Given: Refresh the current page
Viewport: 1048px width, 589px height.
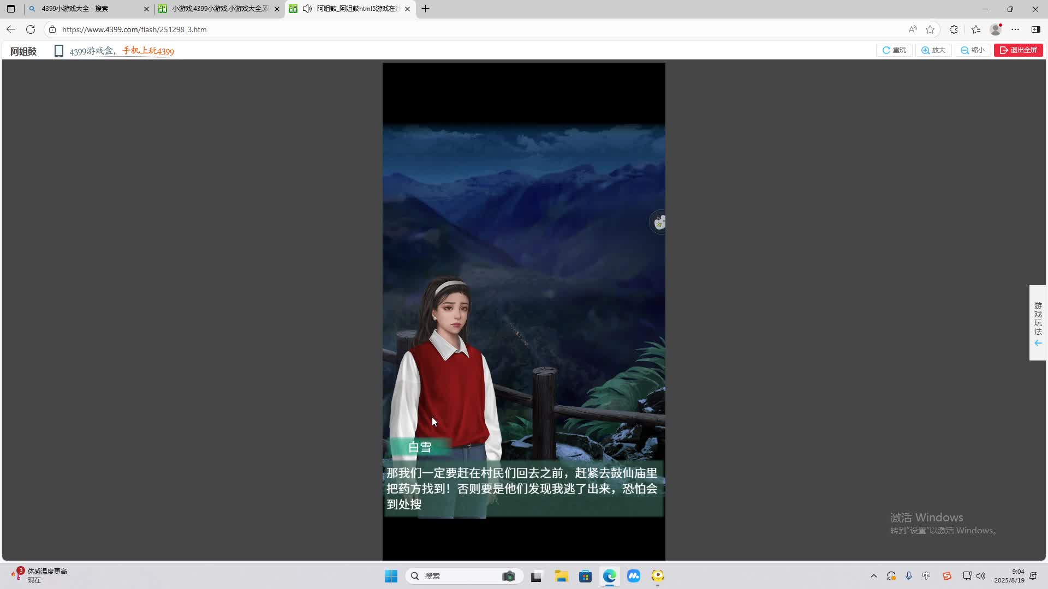Looking at the screenshot, I should click(x=31, y=29).
